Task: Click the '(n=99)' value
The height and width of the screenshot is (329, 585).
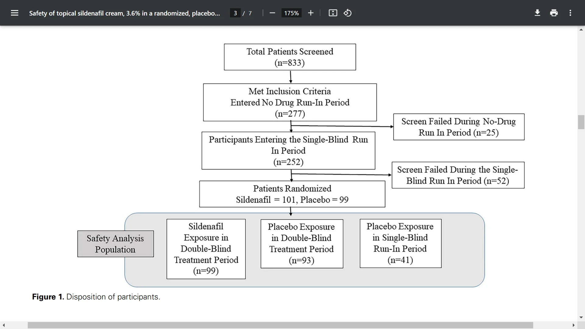Action: tap(206, 271)
